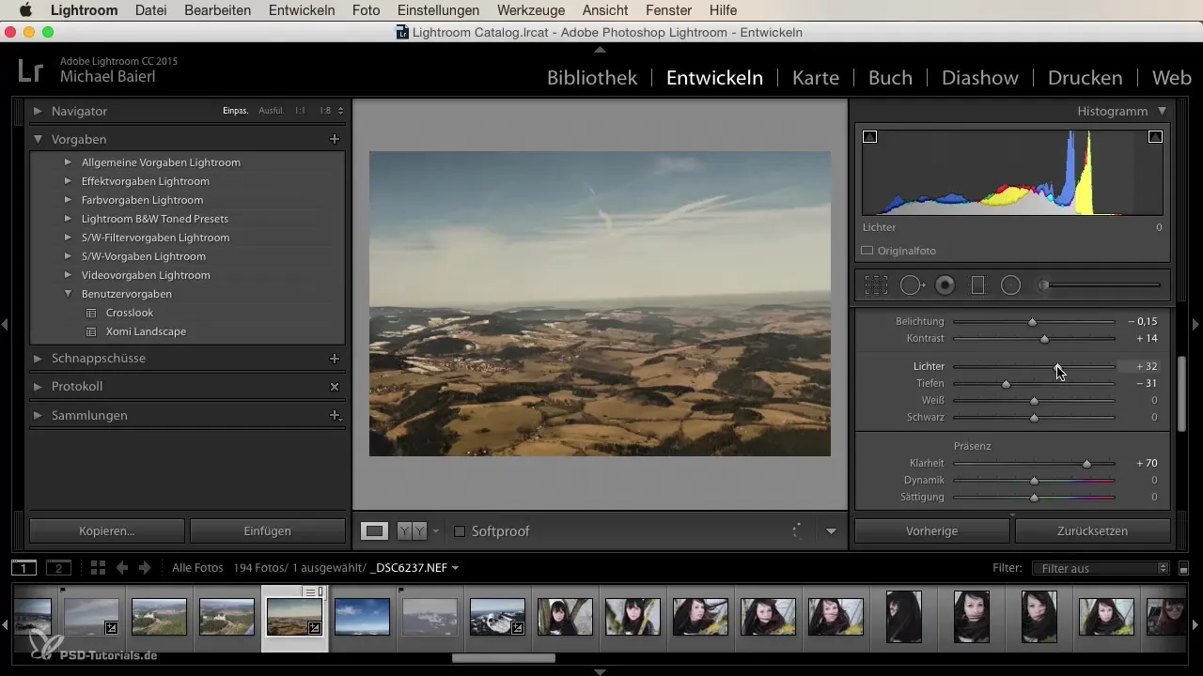Image resolution: width=1203 pixels, height=676 pixels.
Task: Expand Lightroom B&W Toned Presets folder
Action: click(68, 219)
